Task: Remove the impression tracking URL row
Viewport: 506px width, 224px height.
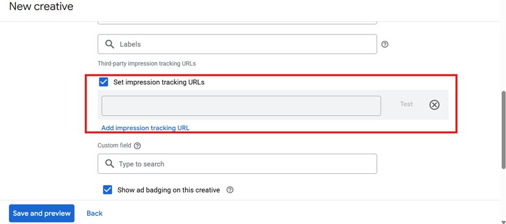Action: [x=434, y=105]
